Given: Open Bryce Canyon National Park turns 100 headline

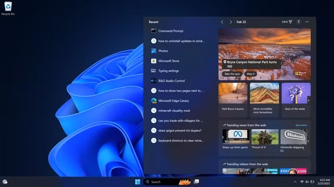Looking at the screenshot, I should click(x=252, y=64).
